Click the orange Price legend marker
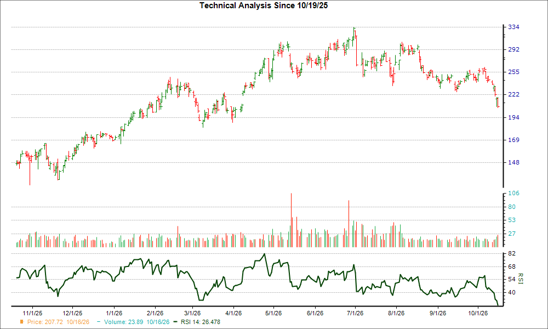This screenshot has height=329, width=548. click(22, 322)
